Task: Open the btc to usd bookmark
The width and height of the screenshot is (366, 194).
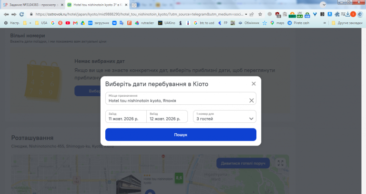Action: (204, 23)
